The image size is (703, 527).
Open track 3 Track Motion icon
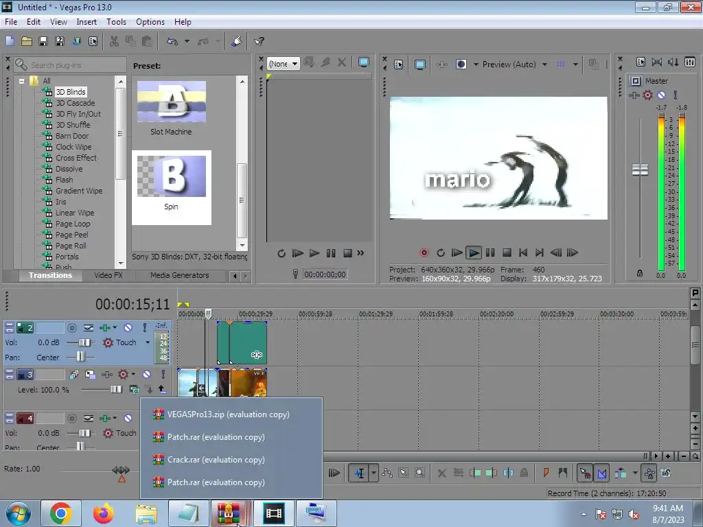tap(90, 374)
